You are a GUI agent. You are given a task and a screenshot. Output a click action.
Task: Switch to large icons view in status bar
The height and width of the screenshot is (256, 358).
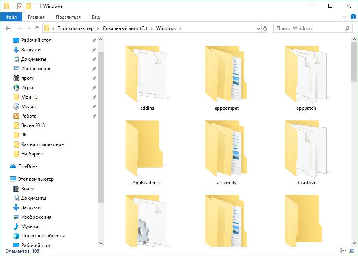[x=351, y=251]
